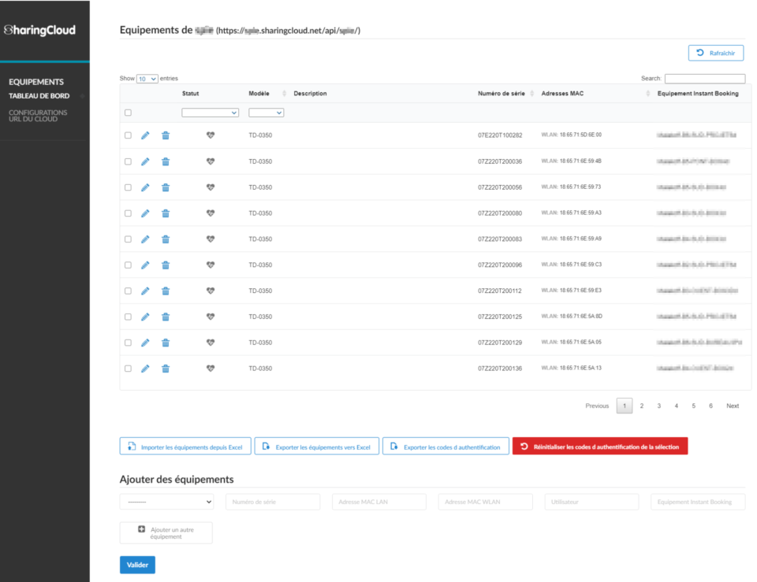Go to Tableau de bord in sidebar
This screenshot has height=582, width=757.
[x=39, y=96]
